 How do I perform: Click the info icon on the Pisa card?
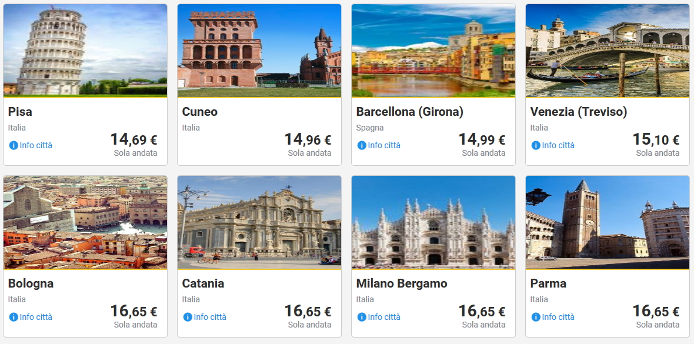click(14, 145)
